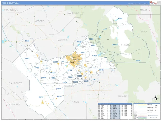Viewport: 162px width, 121px height.
Task: Select the KINGS county label
Action: [x=75, y=102]
